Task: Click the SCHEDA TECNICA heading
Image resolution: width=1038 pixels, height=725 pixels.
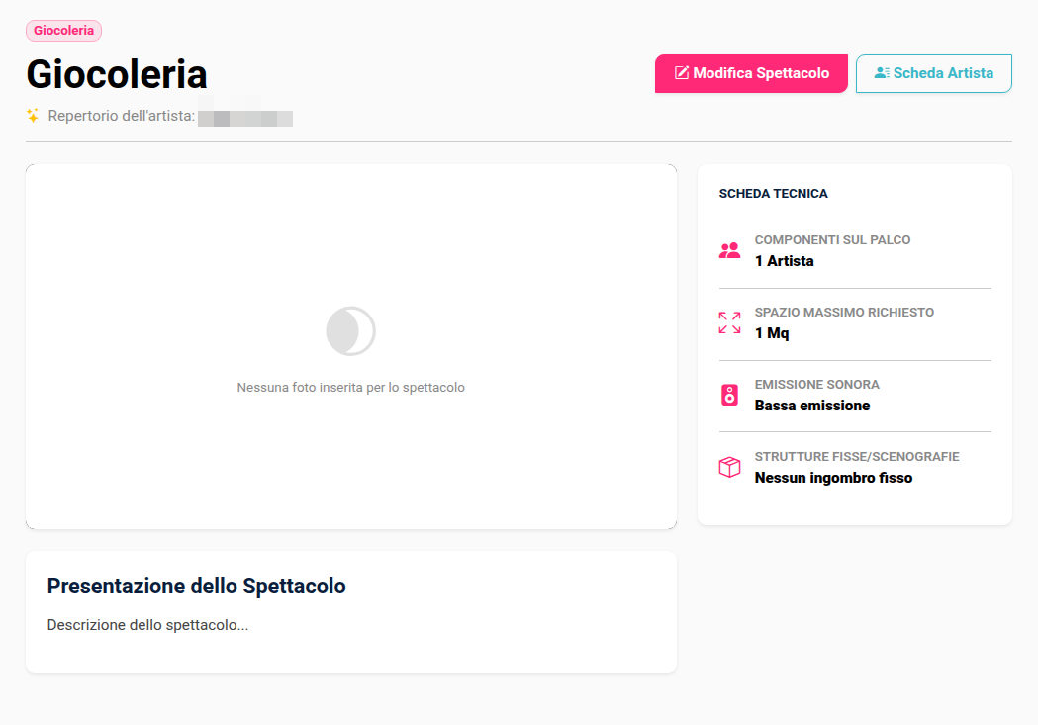Action: (773, 194)
